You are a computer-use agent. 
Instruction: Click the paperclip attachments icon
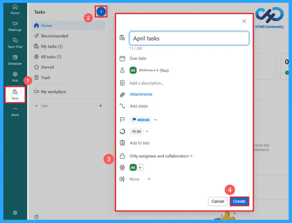(x=122, y=95)
